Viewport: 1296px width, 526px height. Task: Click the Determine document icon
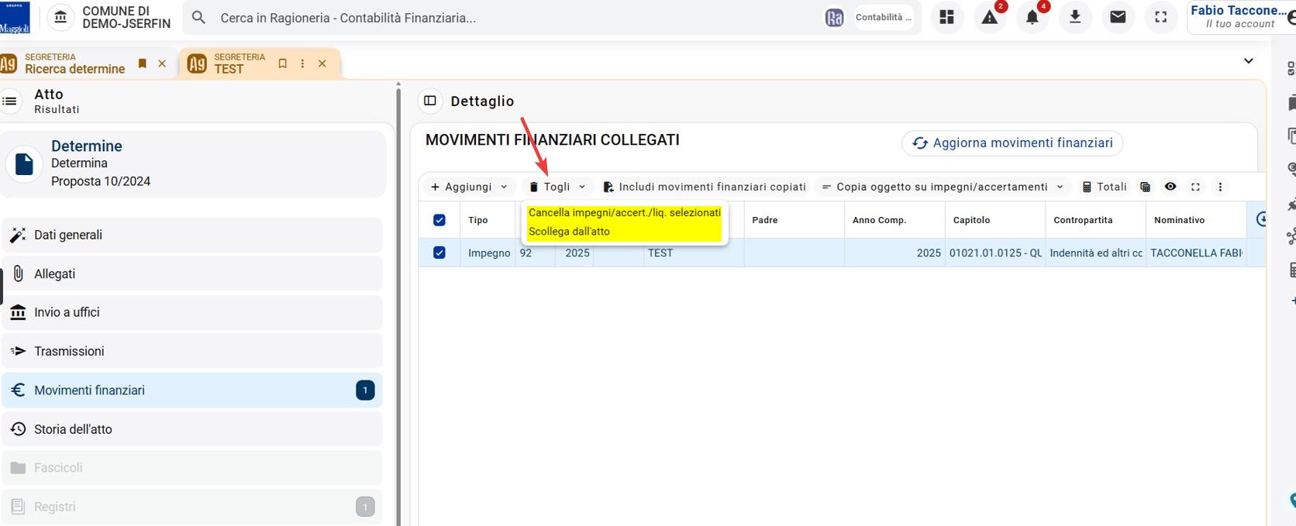click(24, 163)
